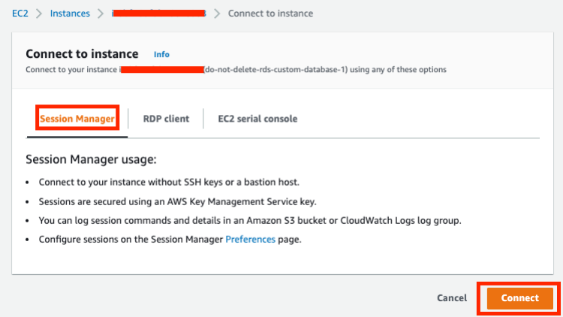Click the 'Connect to instance' breadcrumb text
The width and height of the screenshot is (563, 317).
(270, 14)
